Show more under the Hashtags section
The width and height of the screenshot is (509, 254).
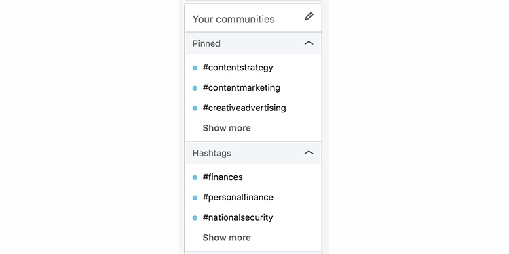coord(227,238)
